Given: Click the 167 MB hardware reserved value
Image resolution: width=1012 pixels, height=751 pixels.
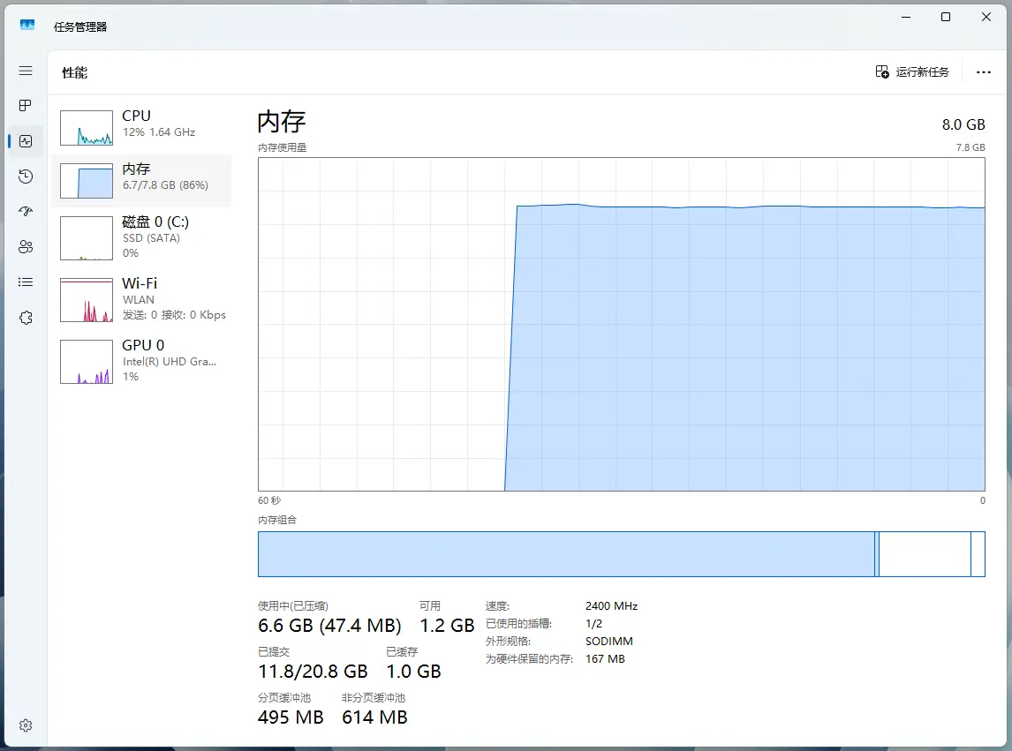Looking at the screenshot, I should 605,658.
